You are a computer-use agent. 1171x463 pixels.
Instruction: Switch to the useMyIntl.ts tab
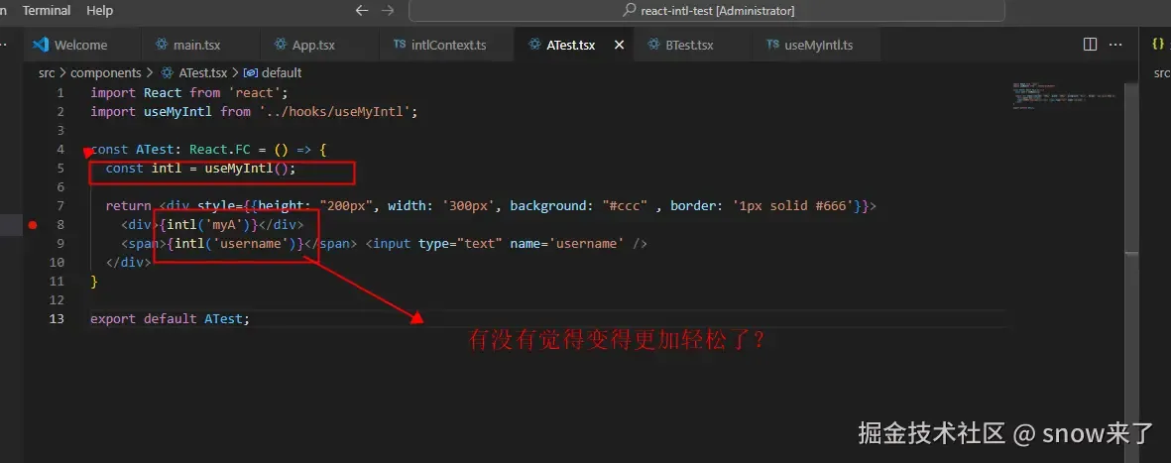pyautogui.click(x=818, y=45)
